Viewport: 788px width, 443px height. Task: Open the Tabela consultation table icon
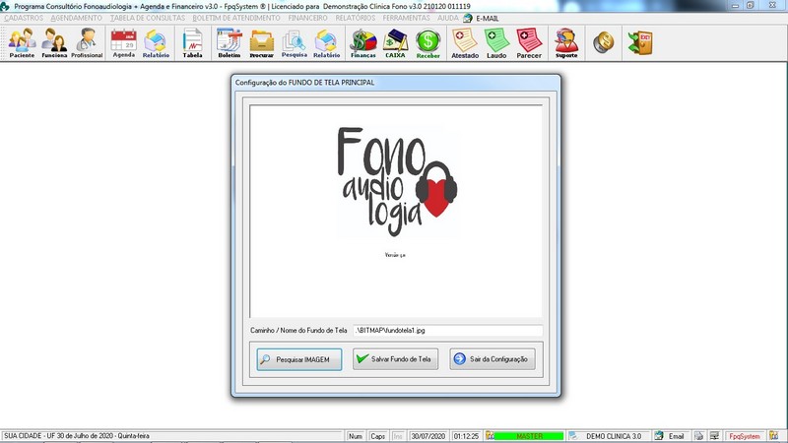pos(192,43)
